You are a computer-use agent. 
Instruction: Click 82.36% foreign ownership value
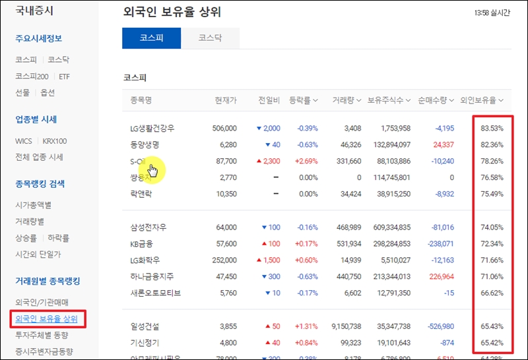[x=492, y=144]
